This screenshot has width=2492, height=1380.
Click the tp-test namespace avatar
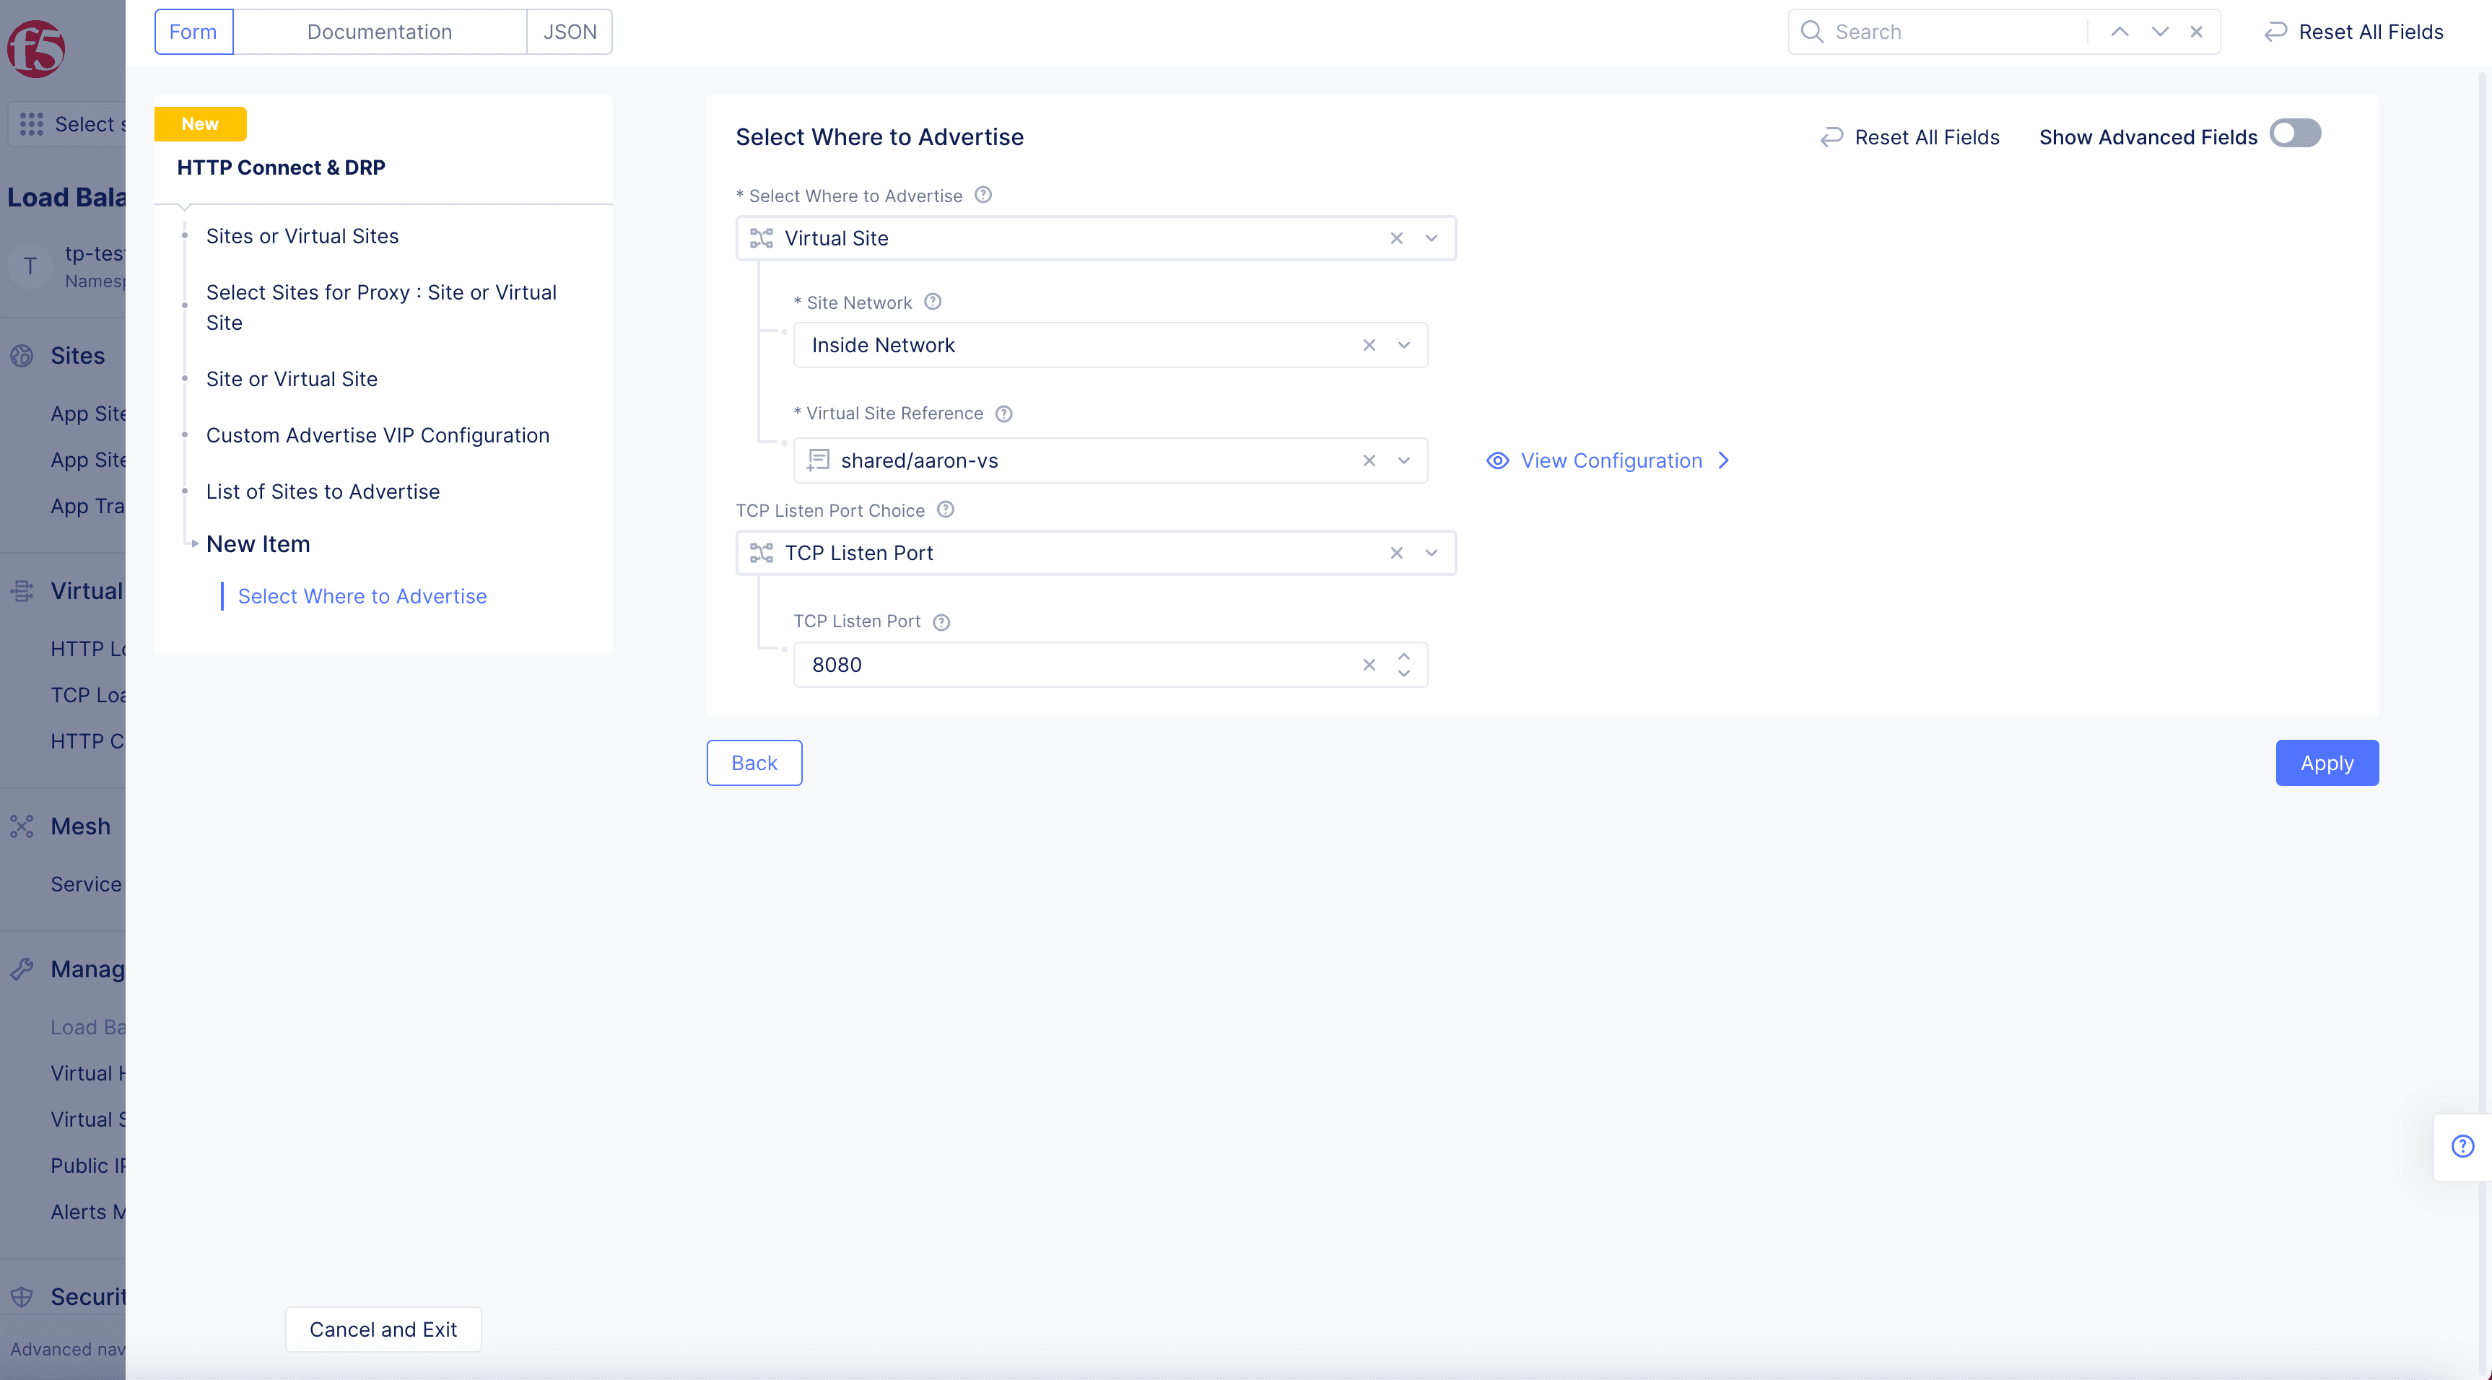30,267
